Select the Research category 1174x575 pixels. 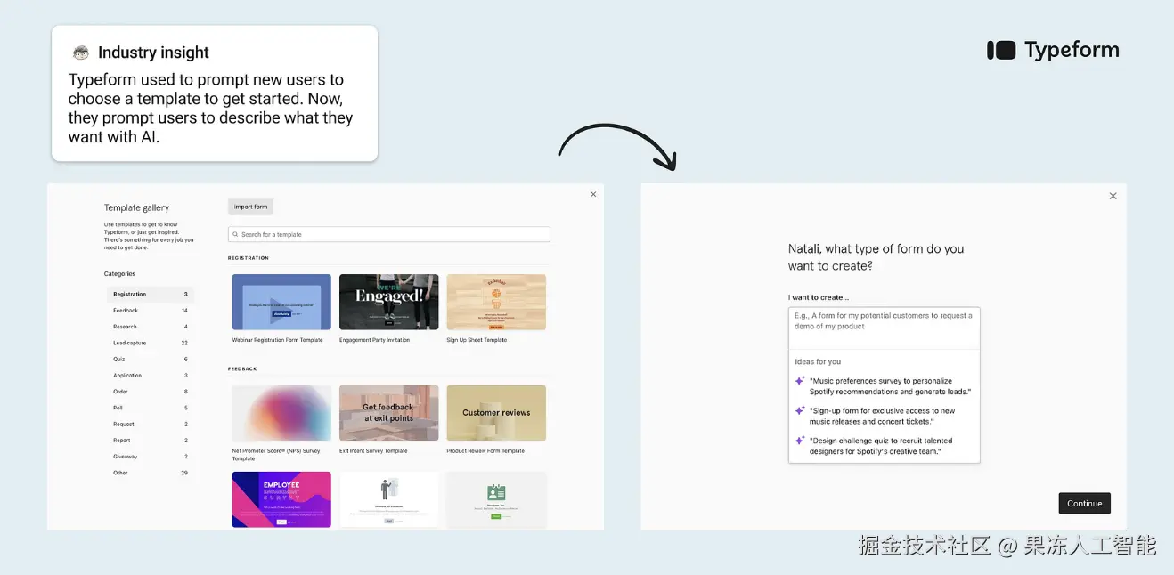[150, 327]
